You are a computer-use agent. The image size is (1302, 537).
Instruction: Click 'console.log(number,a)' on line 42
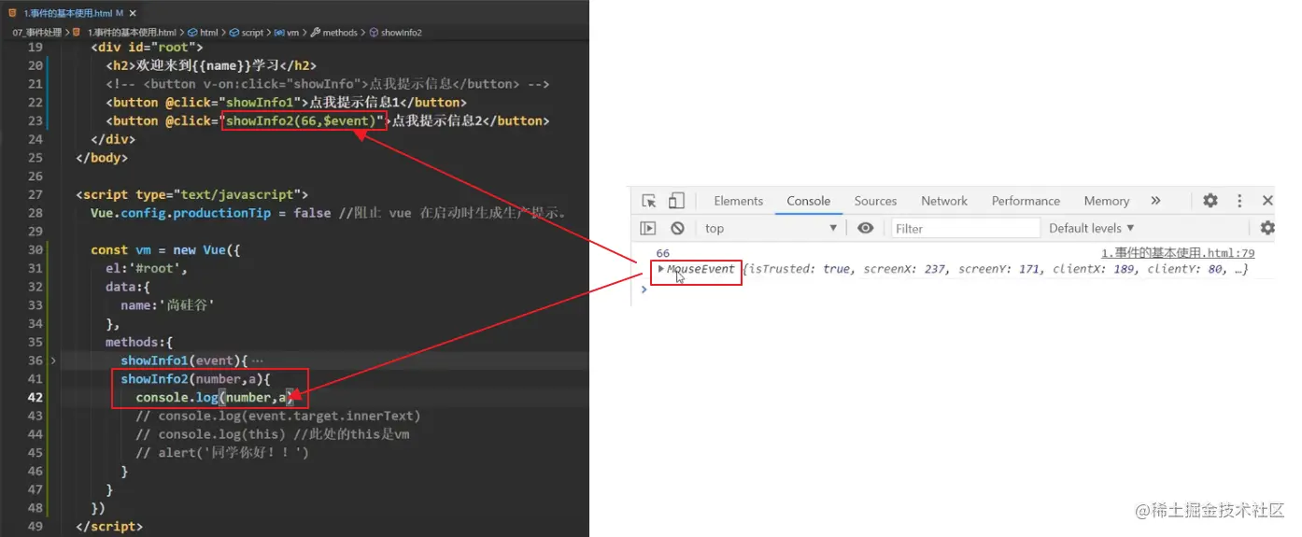click(x=214, y=397)
